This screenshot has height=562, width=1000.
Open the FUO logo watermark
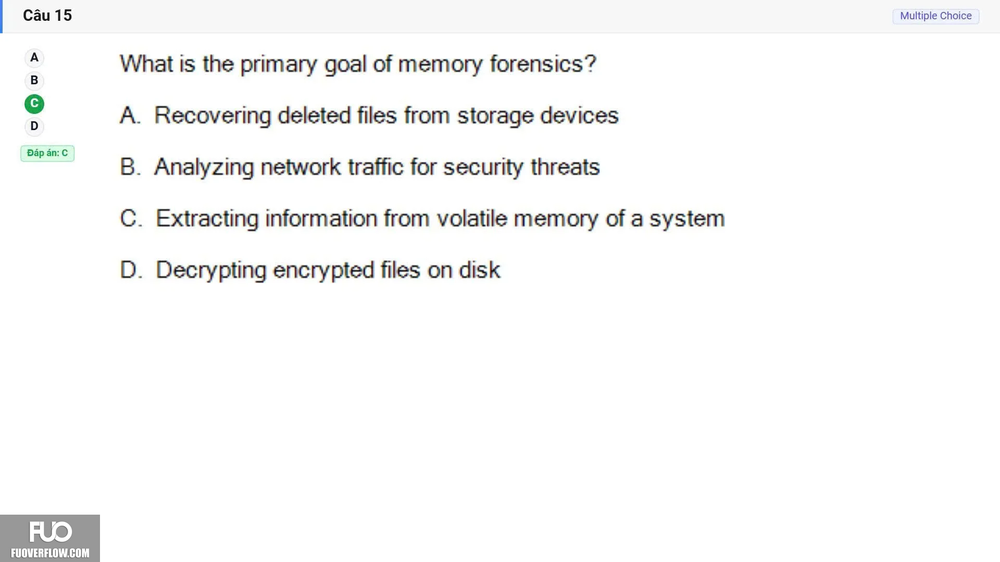51,532
